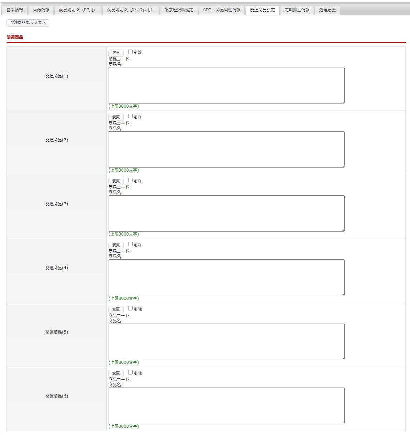
Task: Tick the 削除 checkbox for 関連商品(2)
Action: coord(130,116)
